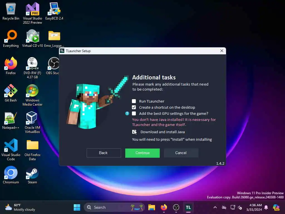Toggle Download and install Java checkbox
The height and width of the screenshot is (214, 285).
click(x=134, y=132)
